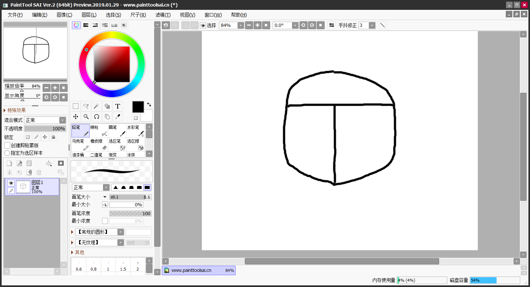Select the rotate view tool
This screenshot has height=287, width=530.
96,116
